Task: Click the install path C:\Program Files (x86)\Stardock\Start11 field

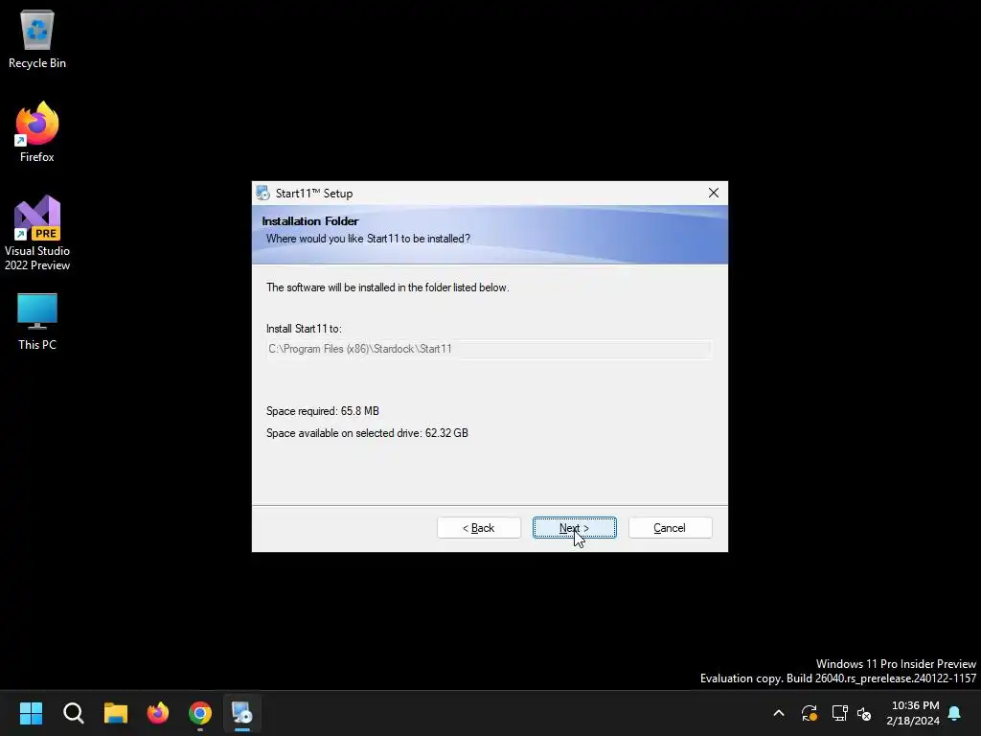Action: pyautogui.click(x=489, y=349)
